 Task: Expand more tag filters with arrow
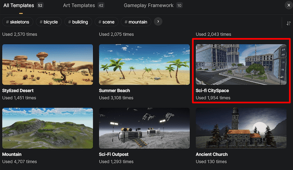point(159,21)
